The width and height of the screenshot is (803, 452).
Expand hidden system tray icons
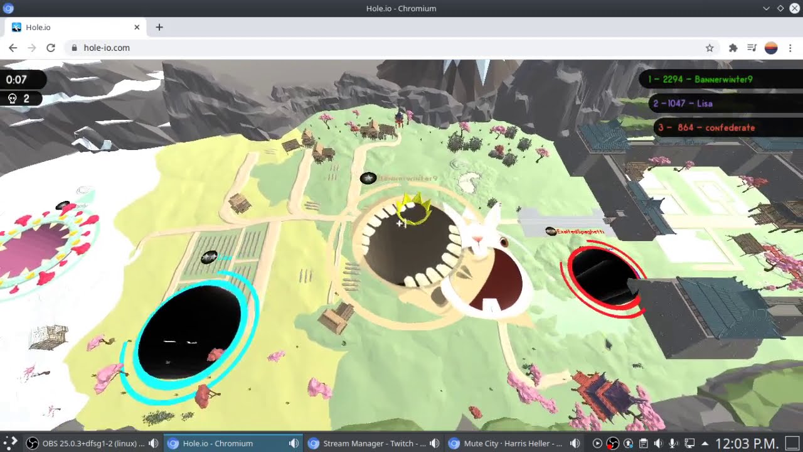[x=705, y=443]
